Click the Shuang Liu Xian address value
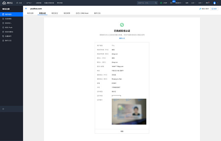This screenshot has width=221, height=141. [117, 79]
